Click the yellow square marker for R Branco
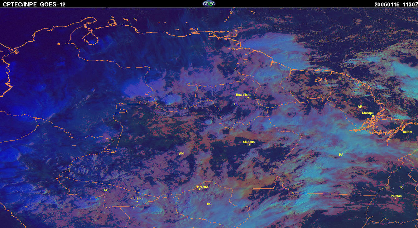The height and width of the screenshot is (228, 418). tap(137, 201)
